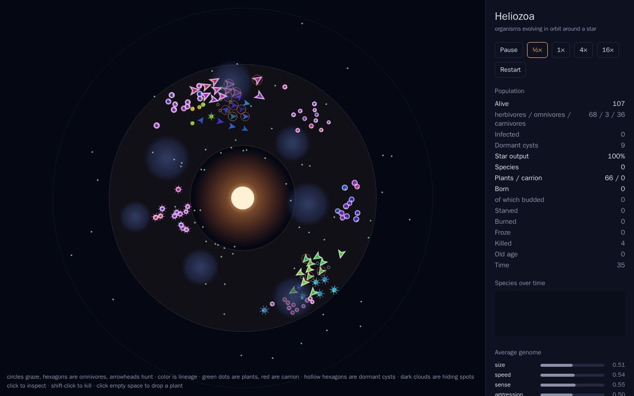This screenshot has height=396, width=634.
Task: Inspect the lone blue circle right of the star
Action: point(345,188)
